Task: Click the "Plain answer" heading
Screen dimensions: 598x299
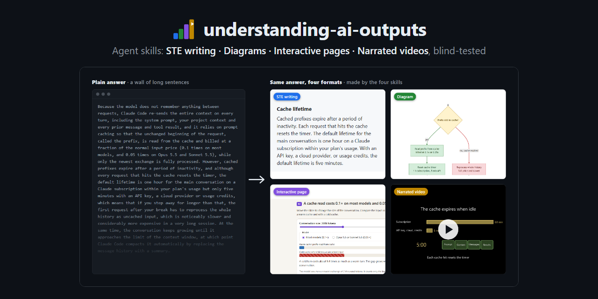Action: click(x=109, y=82)
